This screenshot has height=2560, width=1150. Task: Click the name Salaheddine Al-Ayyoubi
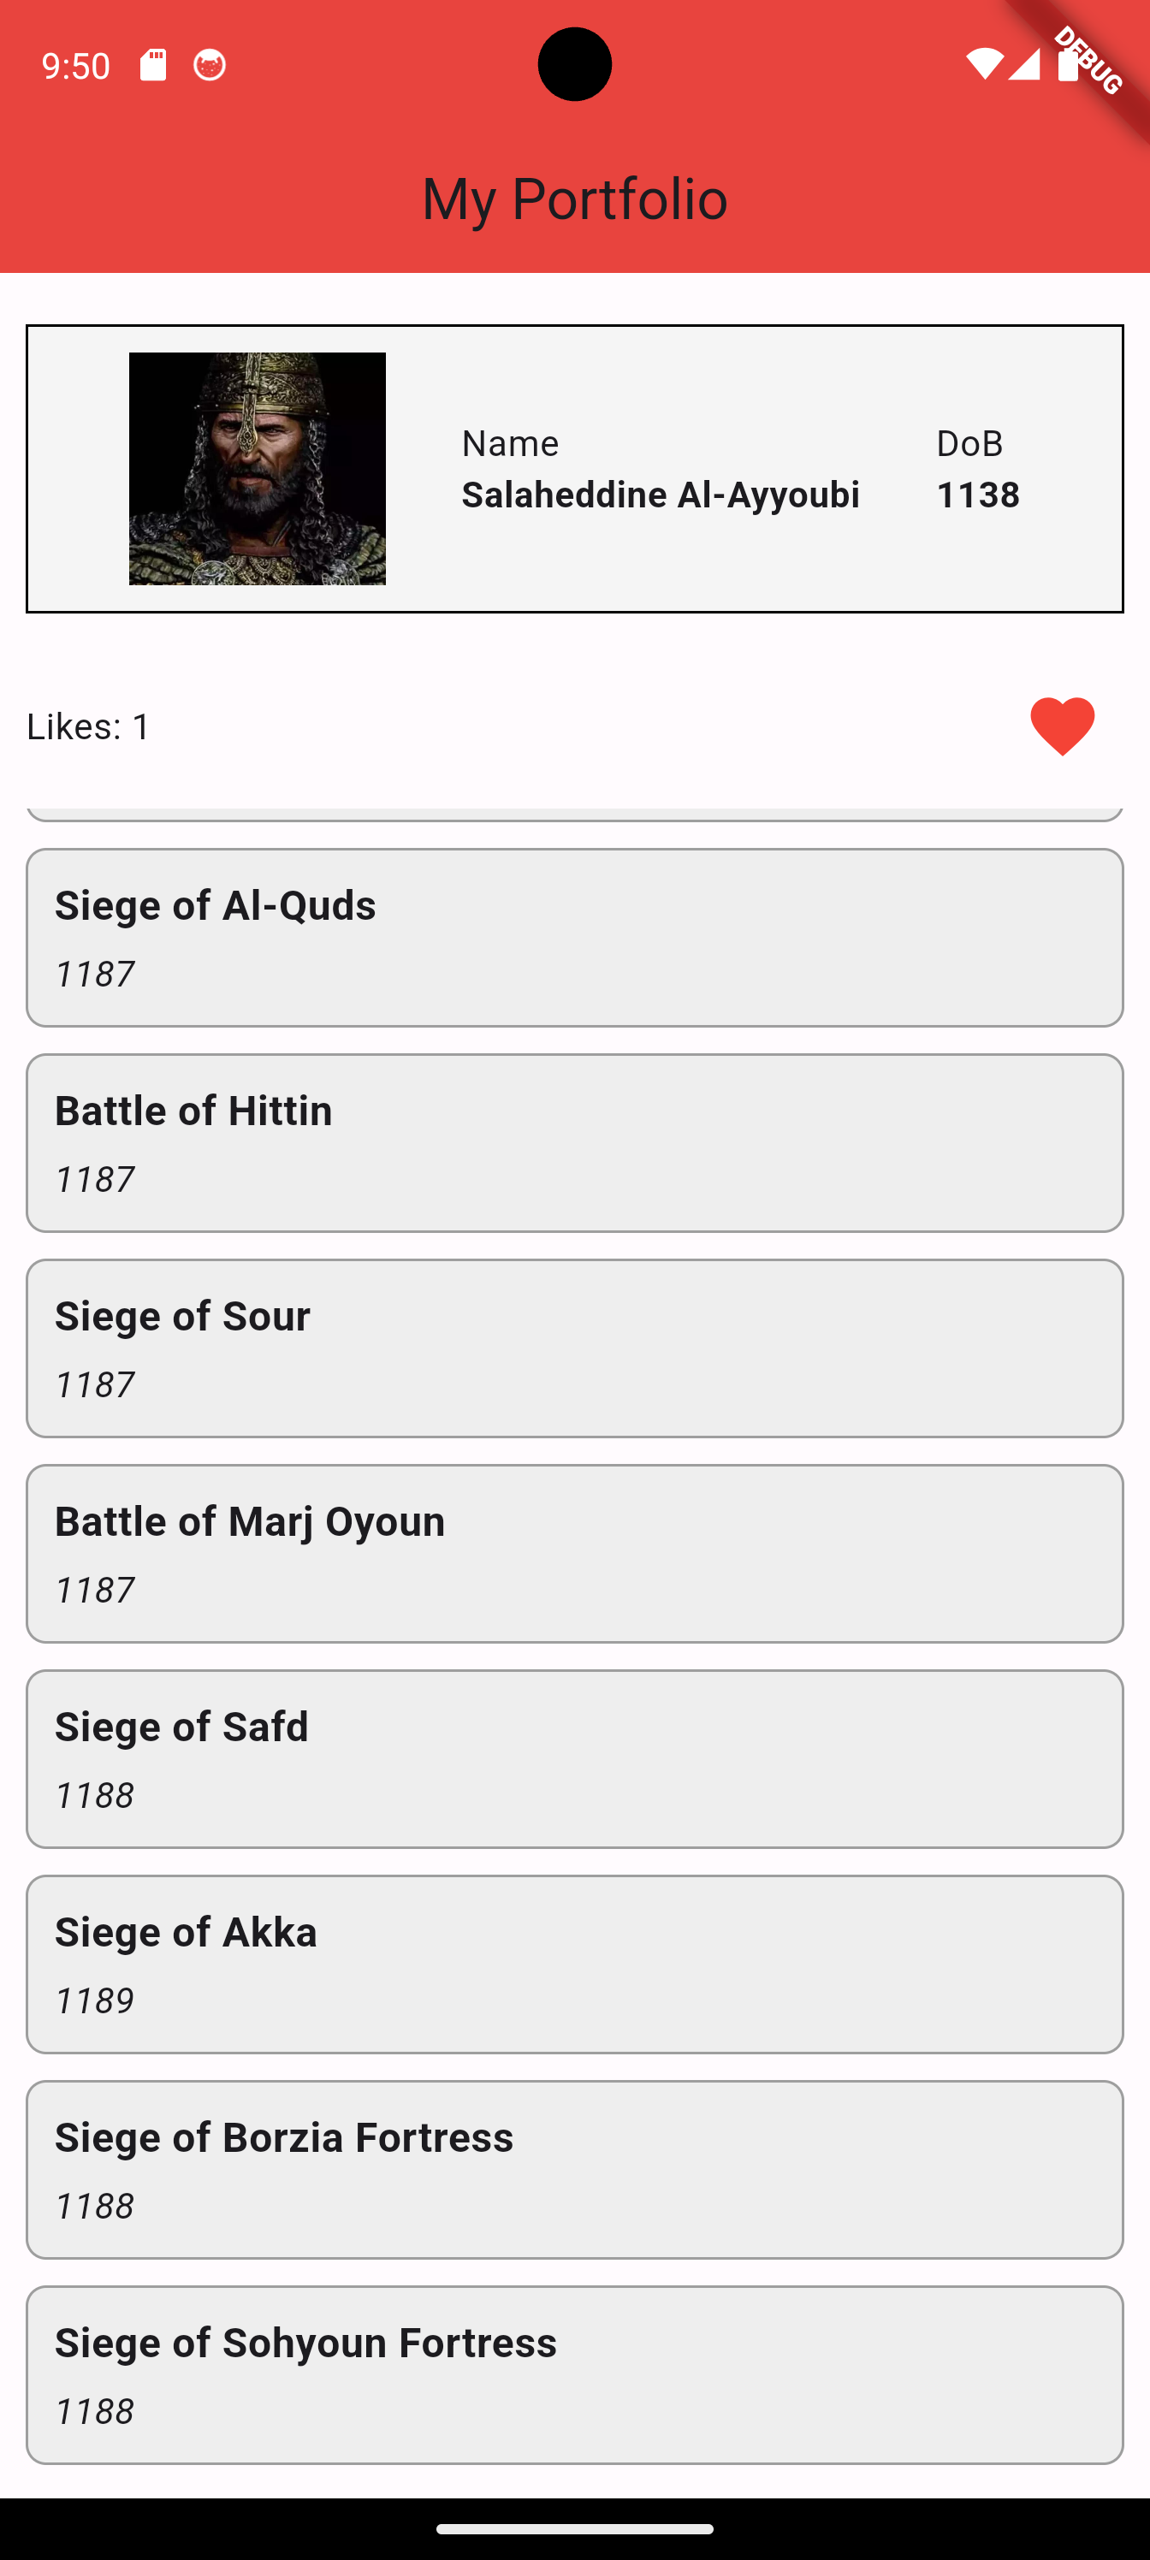(x=660, y=495)
